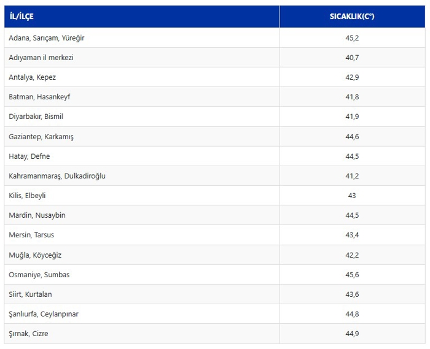This screenshot has height=349, width=430.
Task: Click the Gaziantep, Karkamış cell
Action: (x=41, y=137)
